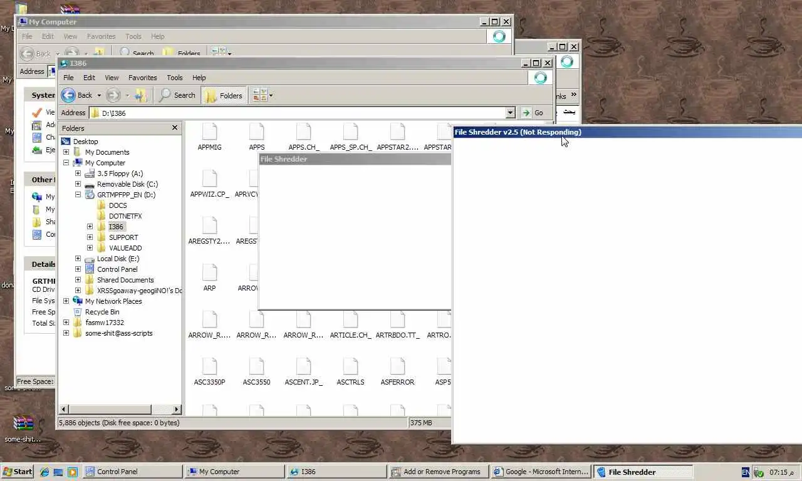
Task: Select the ARTICLE.CH_ file
Action: [x=351, y=324]
